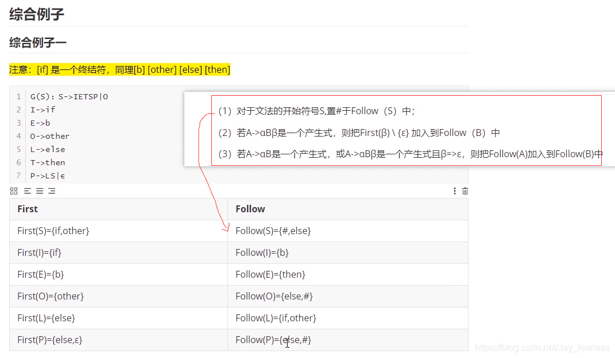Click code line O->other
The width and height of the screenshot is (615, 358).
50,137
